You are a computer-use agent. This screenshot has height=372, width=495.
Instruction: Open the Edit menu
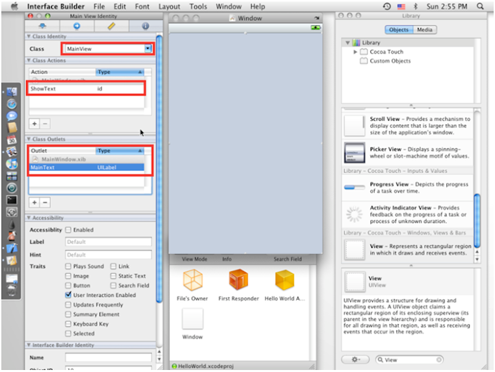120,6
